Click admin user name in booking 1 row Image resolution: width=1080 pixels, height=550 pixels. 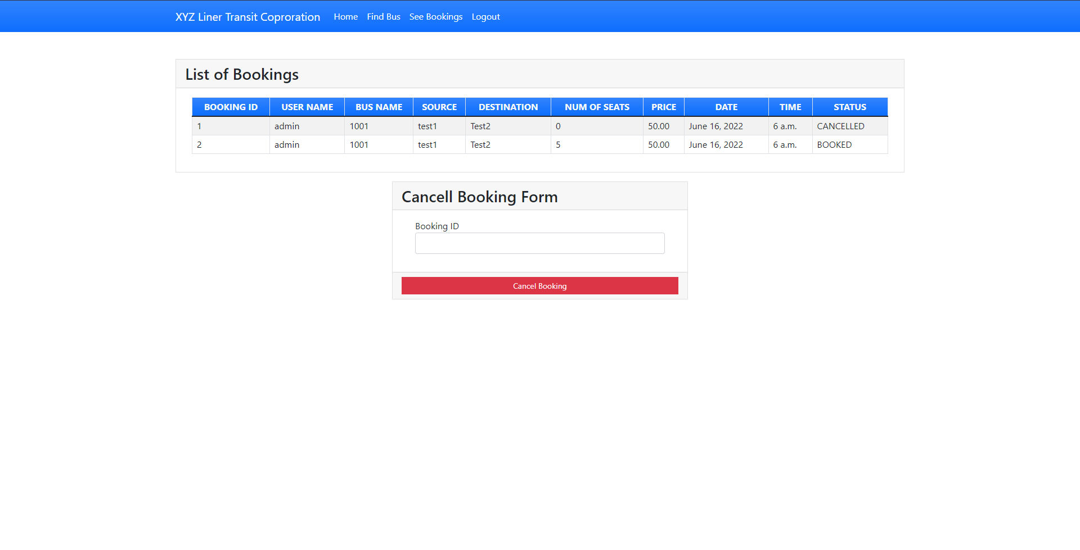coord(307,126)
